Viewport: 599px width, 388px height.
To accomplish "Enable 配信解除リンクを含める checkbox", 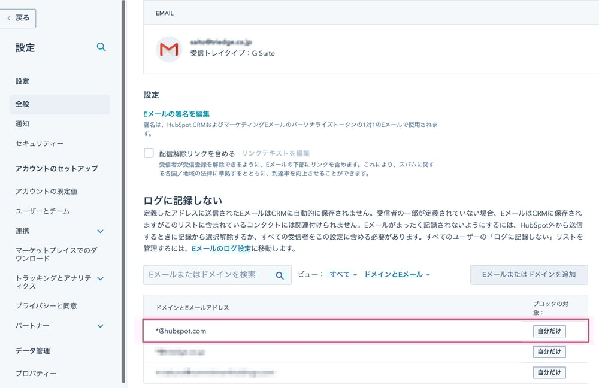I will point(149,153).
